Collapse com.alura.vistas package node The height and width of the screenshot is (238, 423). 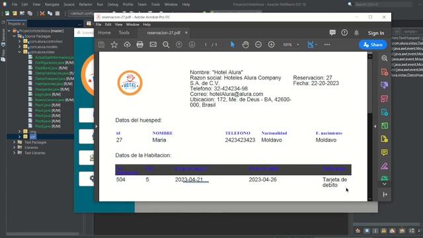pos(19,52)
